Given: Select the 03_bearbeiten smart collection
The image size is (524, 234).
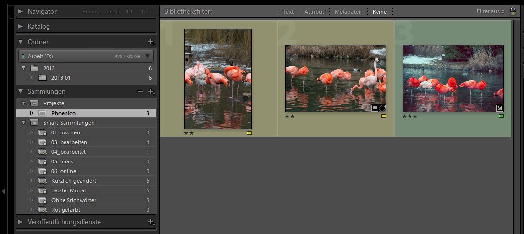Looking at the screenshot, I should click(69, 142).
